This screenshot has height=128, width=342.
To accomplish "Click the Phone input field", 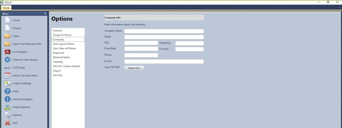I will point(141,55).
